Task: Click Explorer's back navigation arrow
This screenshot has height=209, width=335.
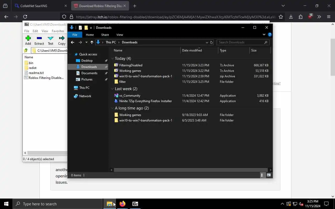Action: tap(72, 42)
